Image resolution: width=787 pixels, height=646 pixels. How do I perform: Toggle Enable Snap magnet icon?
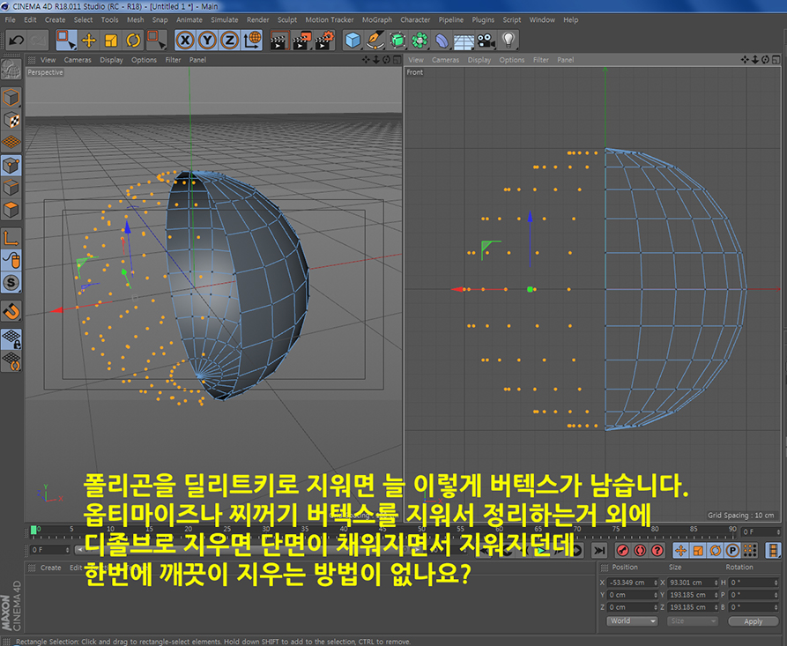pyautogui.click(x=11, y=312)
